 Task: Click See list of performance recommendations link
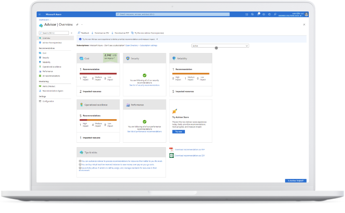pos(145,131)
